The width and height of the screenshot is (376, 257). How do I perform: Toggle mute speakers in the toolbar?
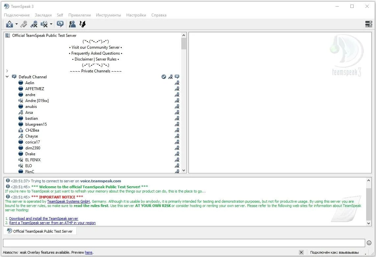[44, 24]
